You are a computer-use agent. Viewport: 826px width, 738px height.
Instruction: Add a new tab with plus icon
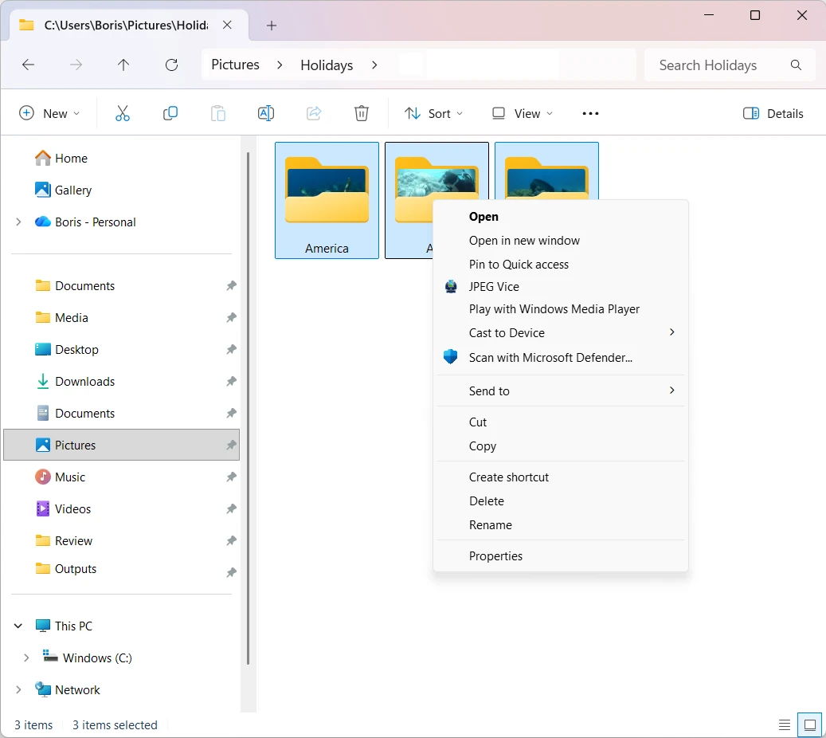[272, 26]
